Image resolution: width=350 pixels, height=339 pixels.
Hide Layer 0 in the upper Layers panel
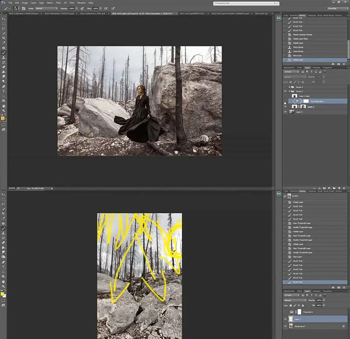285,112
